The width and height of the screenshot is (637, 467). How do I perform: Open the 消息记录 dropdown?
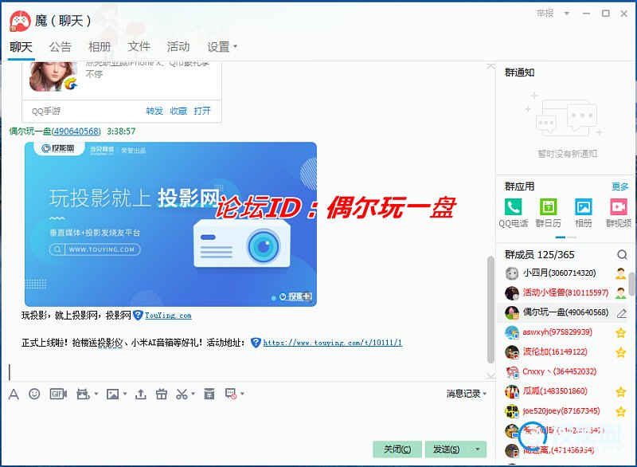[x=467, y=394]
